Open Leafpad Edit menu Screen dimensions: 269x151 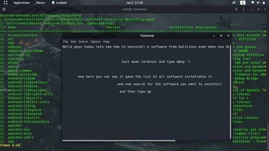coord(73,42)
